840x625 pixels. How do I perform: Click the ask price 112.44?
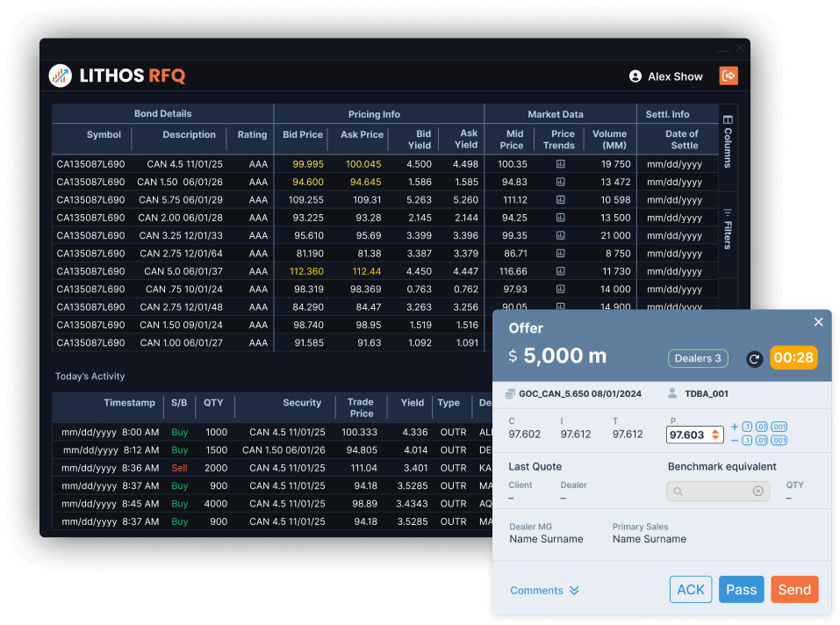click(366, 271)
